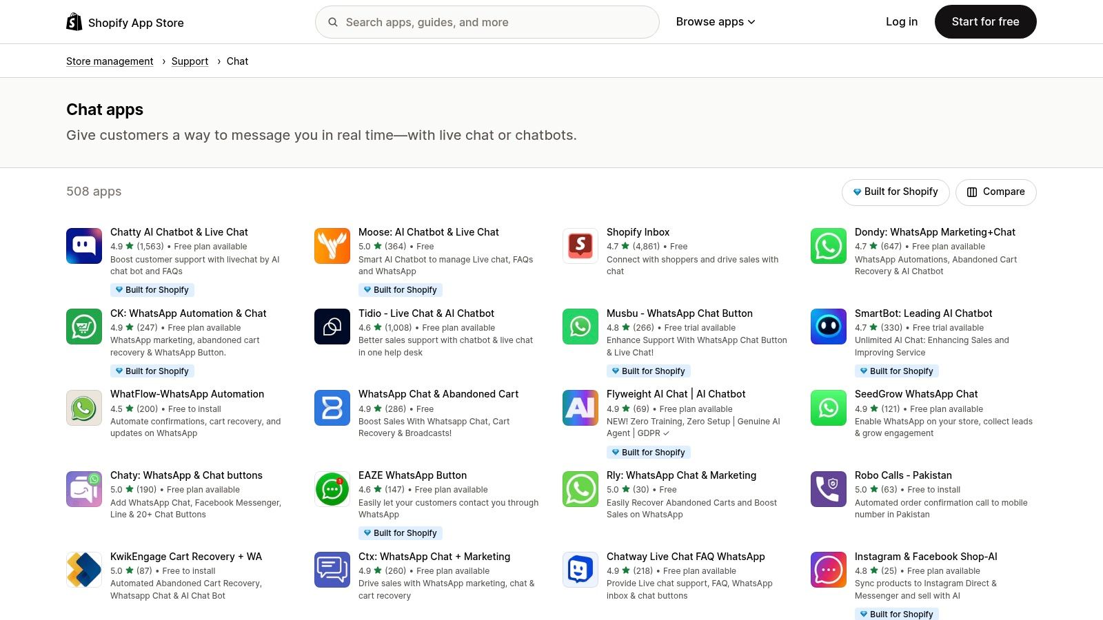Image resolution: width=1103 pixels, height=620 pixels.
Task: Click the Shopify Inbox app icon
Action: [x=580, y=245]
